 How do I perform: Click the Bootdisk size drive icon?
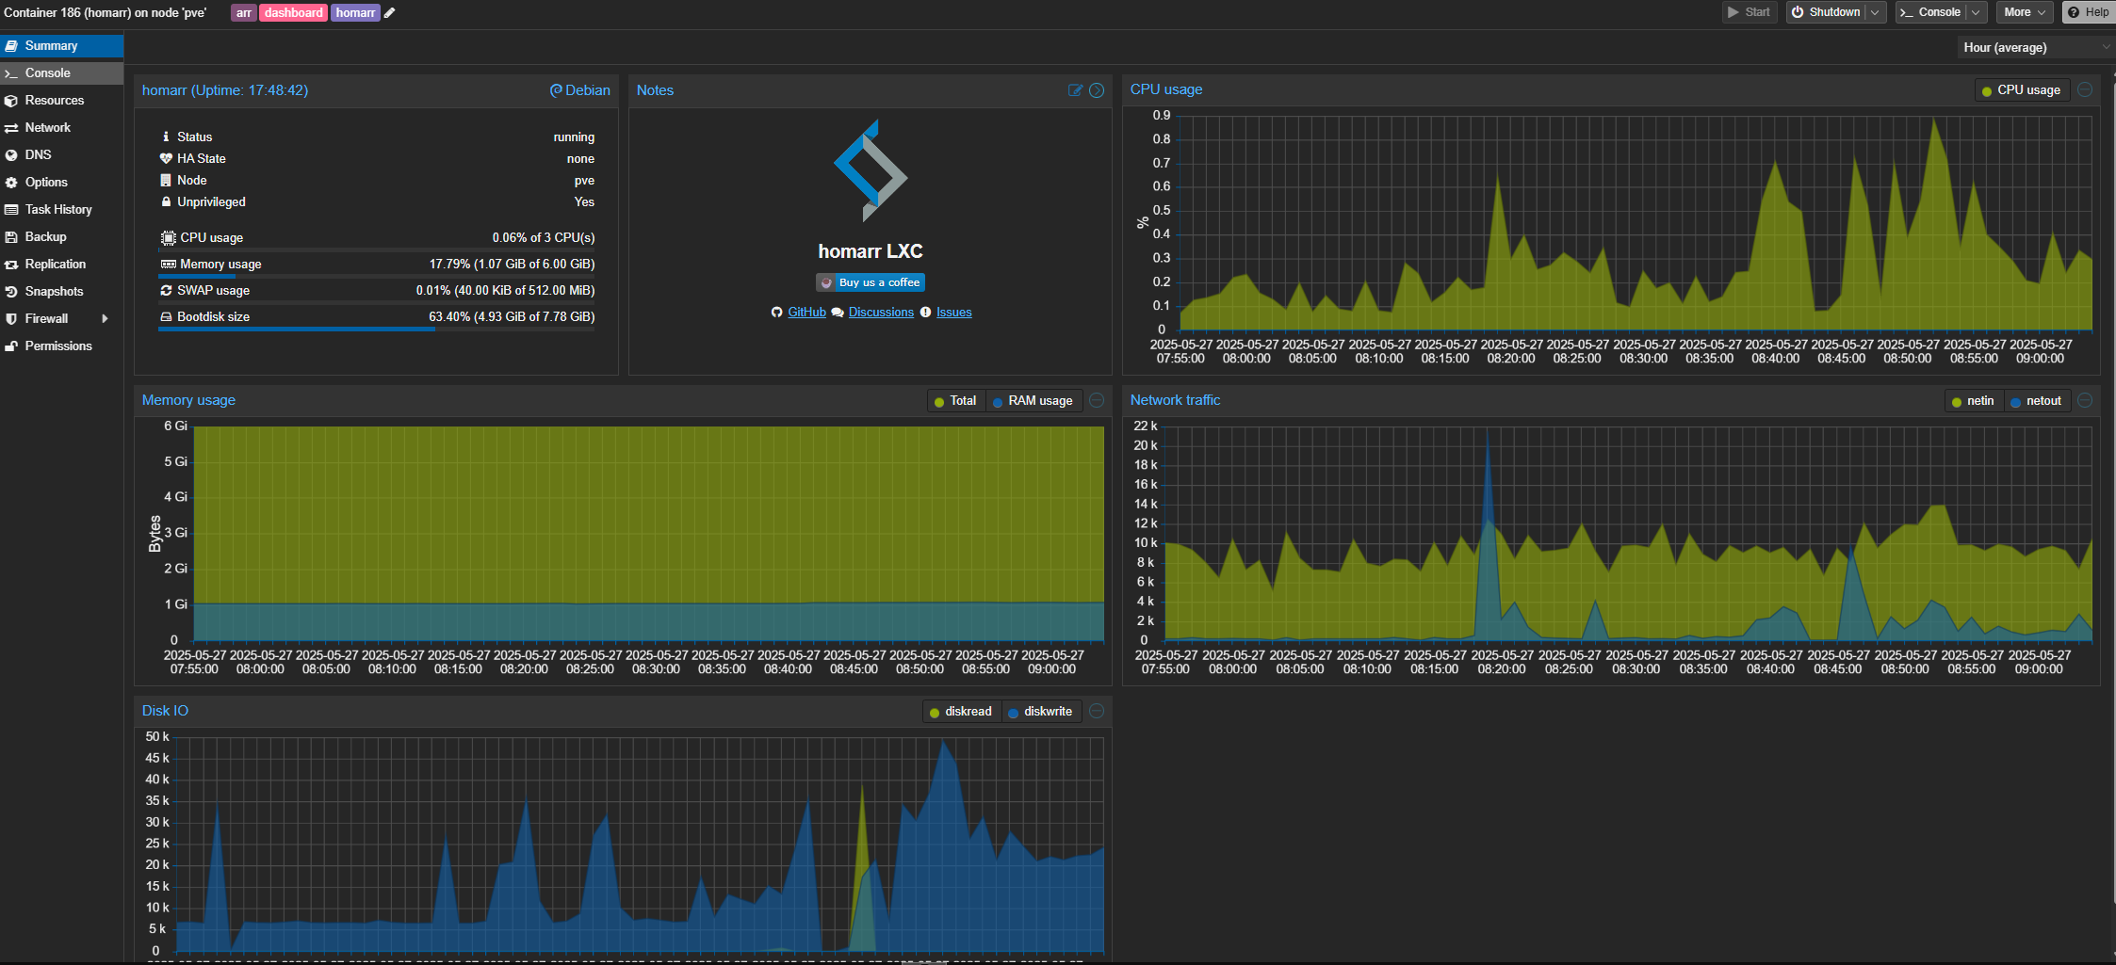click(x=167, y=316)
